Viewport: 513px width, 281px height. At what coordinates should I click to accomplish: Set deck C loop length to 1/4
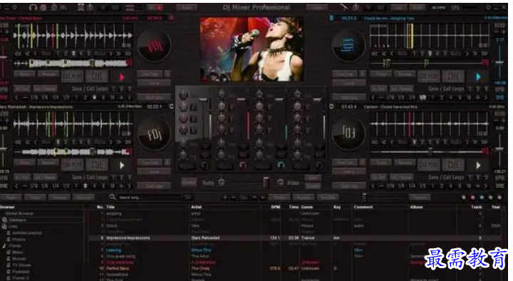point(56,185)
